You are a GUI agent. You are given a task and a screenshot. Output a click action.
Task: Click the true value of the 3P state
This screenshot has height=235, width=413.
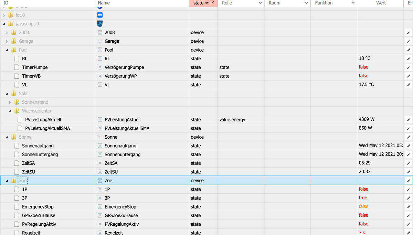(x=363, y=198)
